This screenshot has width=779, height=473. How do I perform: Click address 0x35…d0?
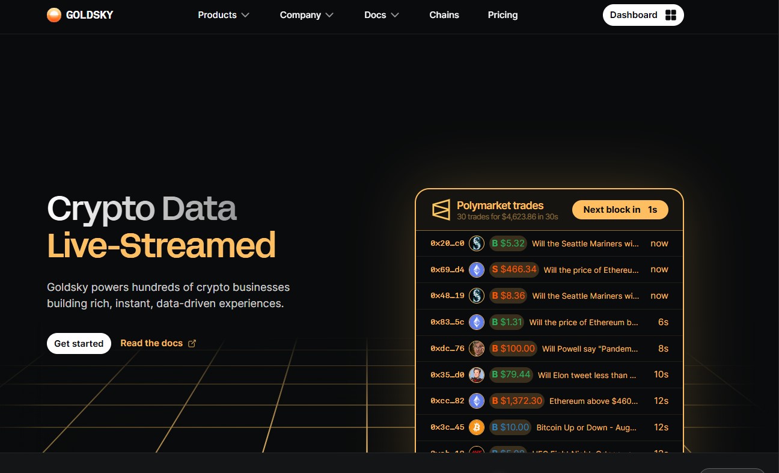pyautogui.click(x=447, y=374)
